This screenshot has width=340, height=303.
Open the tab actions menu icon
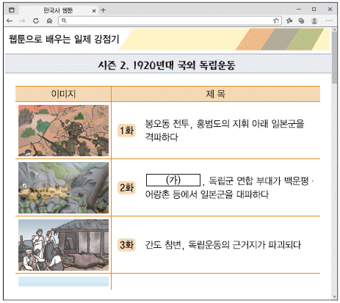(x=12, y=10)
